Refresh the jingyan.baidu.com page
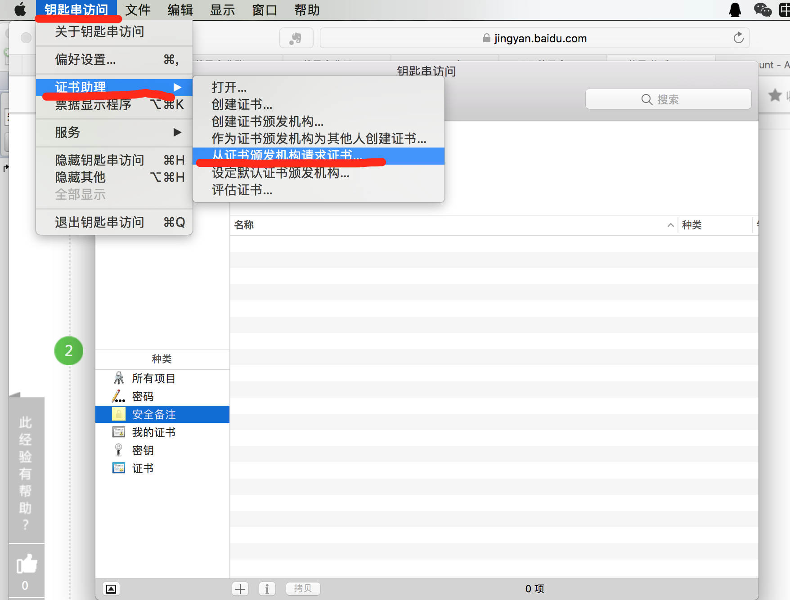Image resolution: width=790 pixels, height=600 pixels. [738, 38]
